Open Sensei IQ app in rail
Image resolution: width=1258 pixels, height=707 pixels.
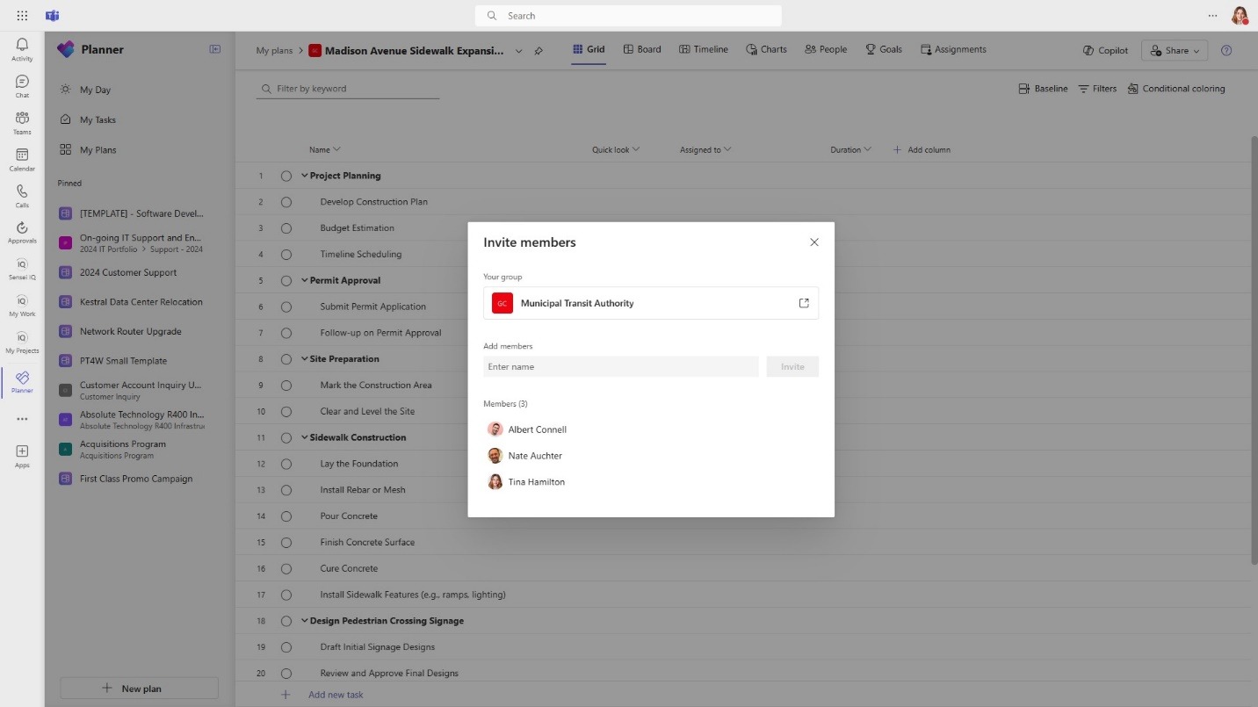[x=22, y=269]
